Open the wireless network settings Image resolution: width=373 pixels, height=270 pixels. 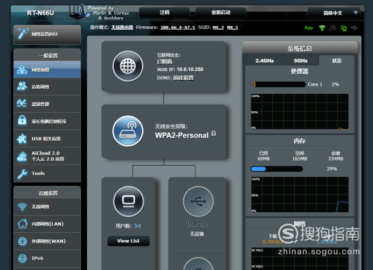click(x=47, y=207)
